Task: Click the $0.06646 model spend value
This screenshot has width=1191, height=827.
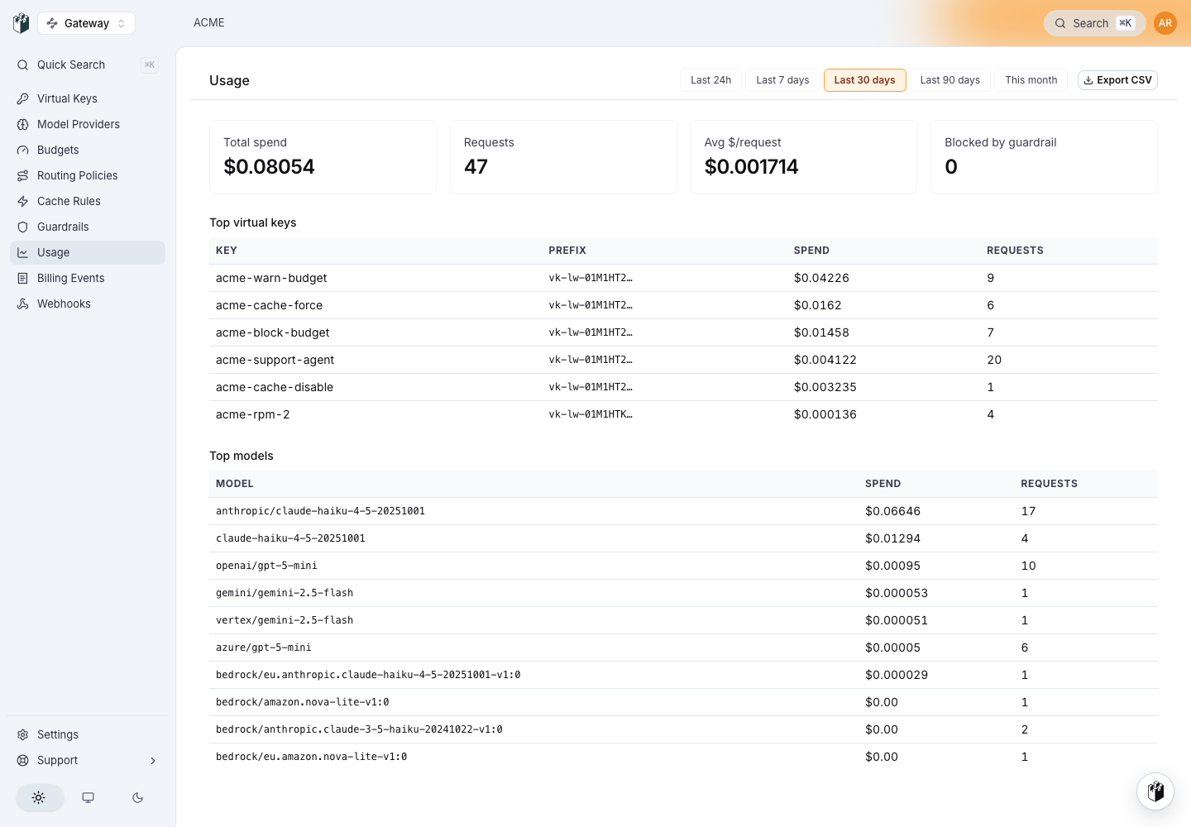Action: pos(892,511)
